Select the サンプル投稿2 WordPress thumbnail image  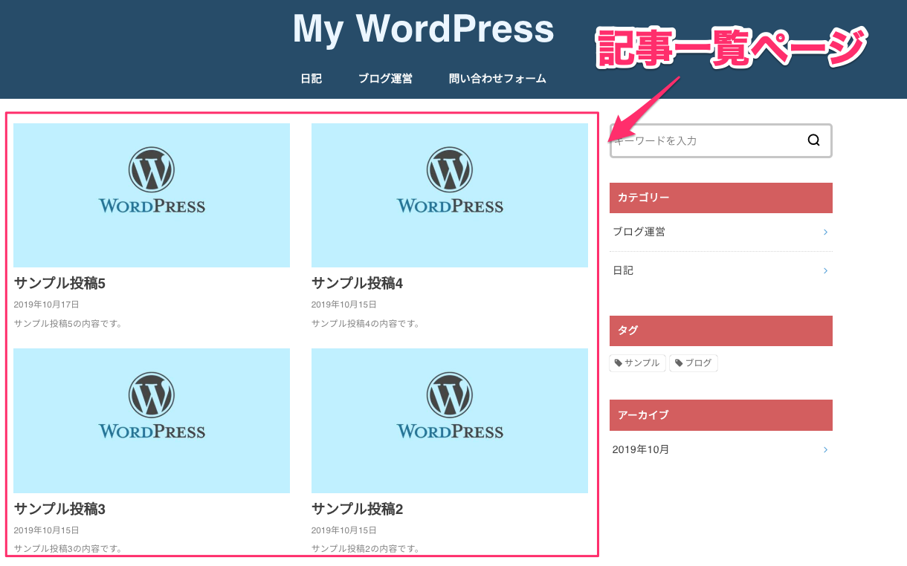(450, 420)
